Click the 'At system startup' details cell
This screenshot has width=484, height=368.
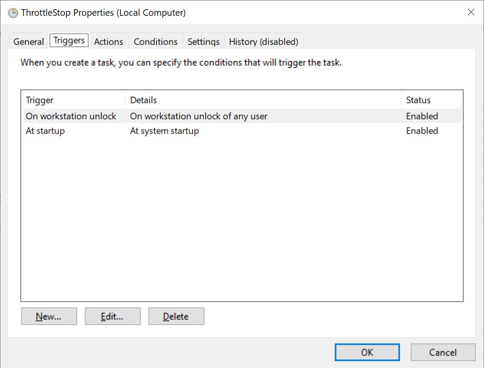(165, 131)
